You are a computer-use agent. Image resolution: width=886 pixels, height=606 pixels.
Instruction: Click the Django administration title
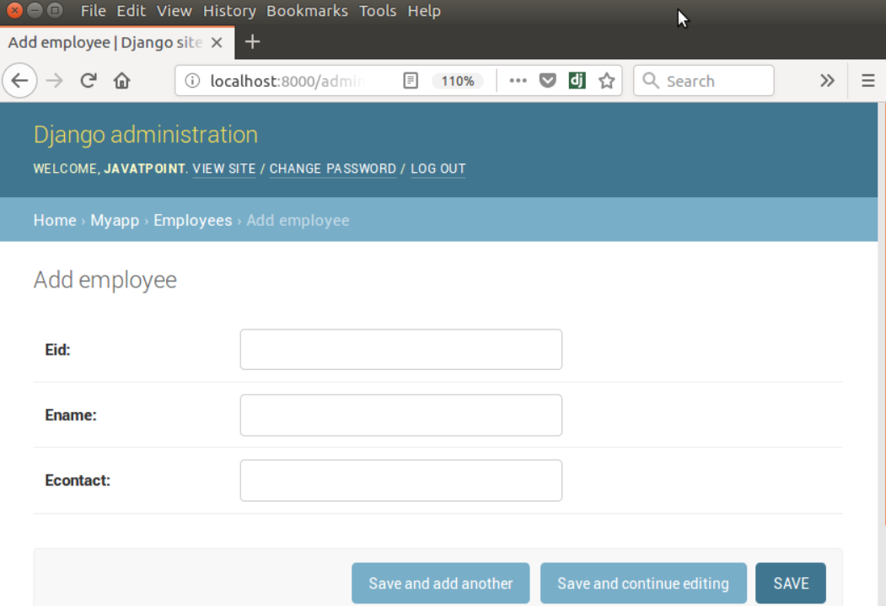146,134
